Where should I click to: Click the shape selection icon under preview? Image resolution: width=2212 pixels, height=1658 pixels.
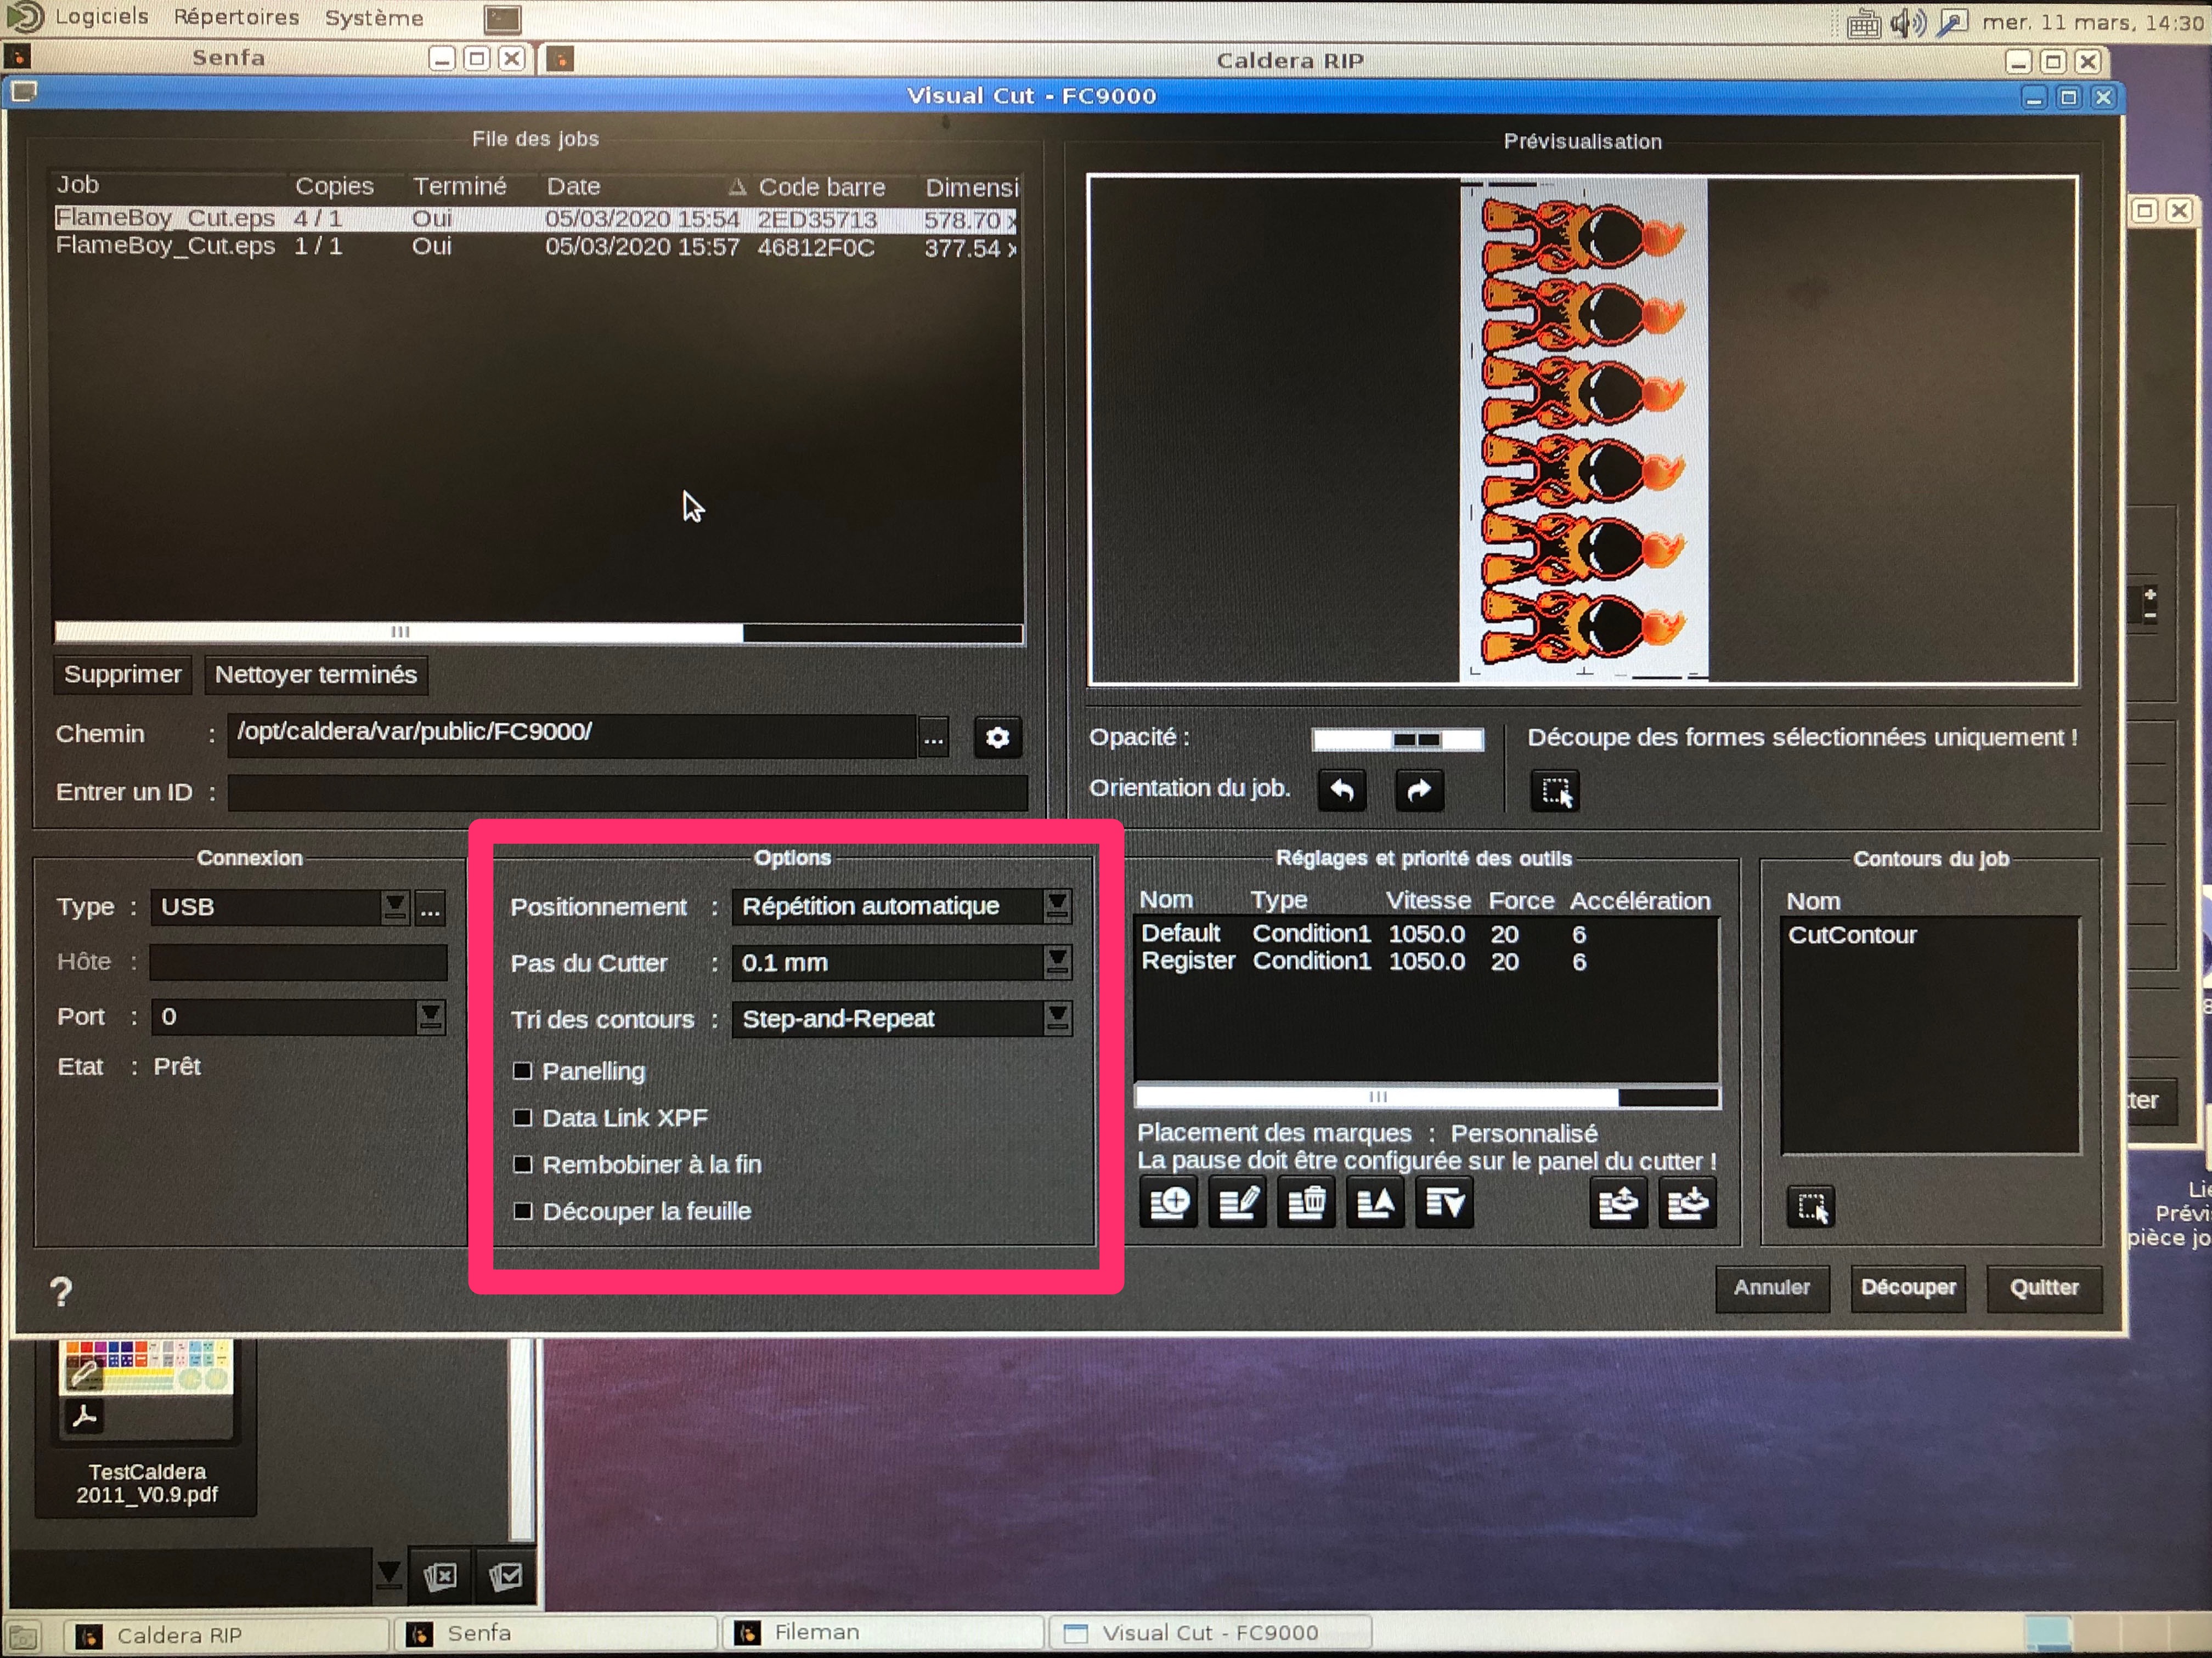(x=1555, y=792)
